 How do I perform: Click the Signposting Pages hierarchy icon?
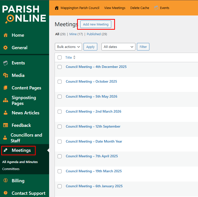(x=5, y=100)
